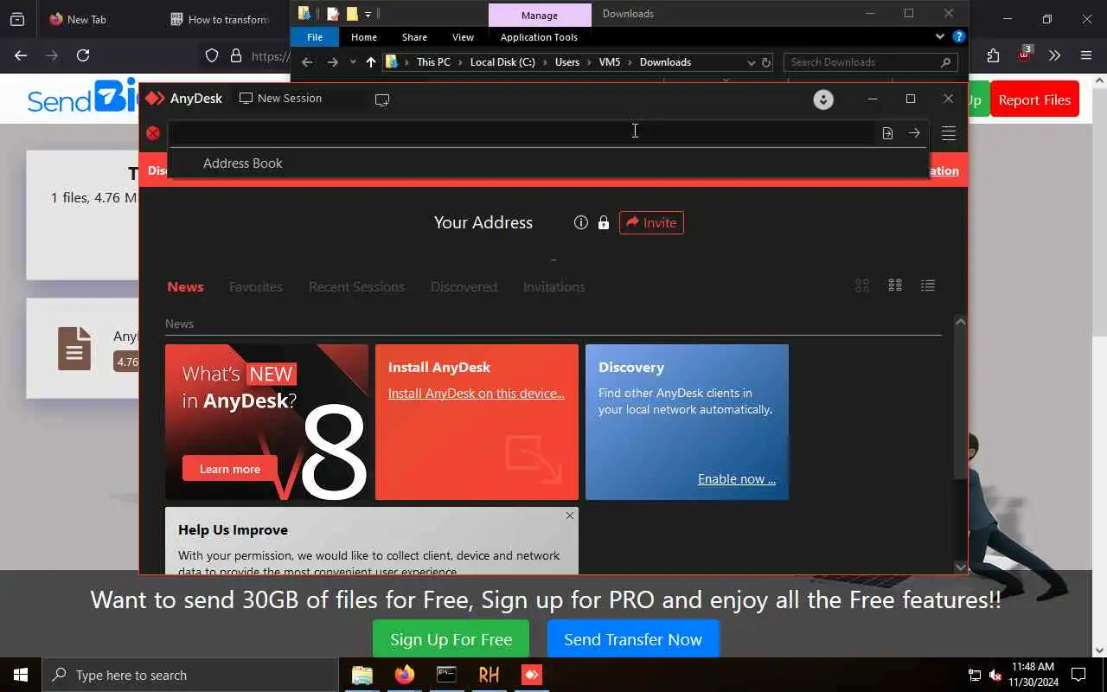
Task: Click scroll down arrow in AnyDesk news panel
Action: (960, 567)
